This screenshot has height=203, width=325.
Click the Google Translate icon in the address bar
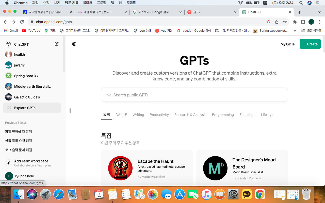click(x=269, y=22)
